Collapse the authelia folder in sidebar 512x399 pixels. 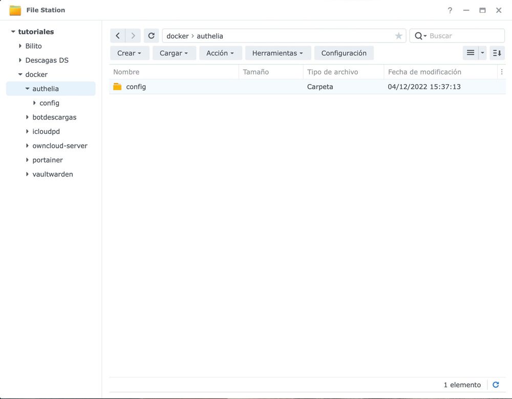click(x=28, y=88)
